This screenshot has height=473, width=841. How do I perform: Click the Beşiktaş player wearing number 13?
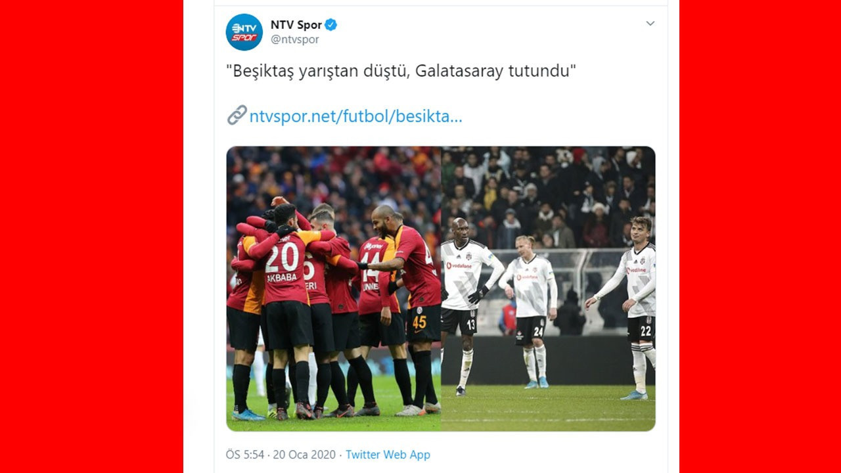pos(468,305)
